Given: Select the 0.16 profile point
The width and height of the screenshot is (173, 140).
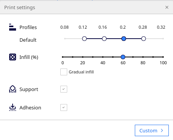Looking at the screenshot, I should [x=104, y=39].
